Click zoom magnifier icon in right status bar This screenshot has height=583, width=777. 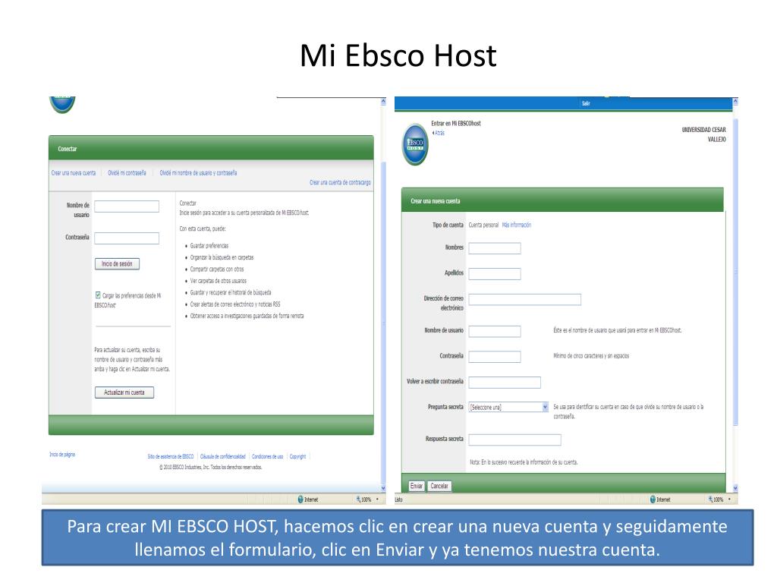(x=710, y=499)
